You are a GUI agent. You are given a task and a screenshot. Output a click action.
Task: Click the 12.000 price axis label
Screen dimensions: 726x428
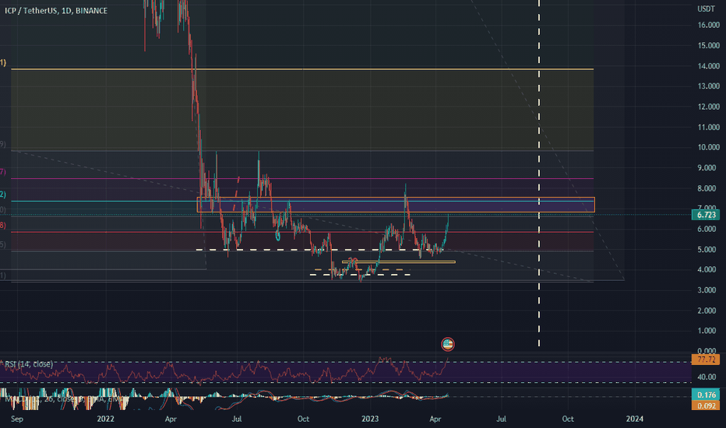[708, 107]
